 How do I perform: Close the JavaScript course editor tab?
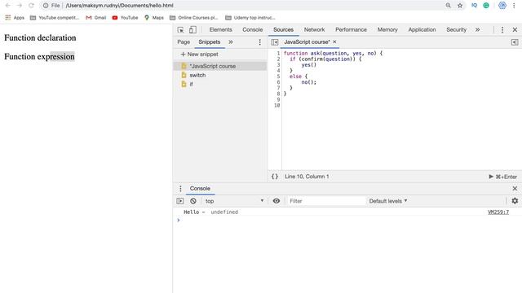(x=334, y=42)
